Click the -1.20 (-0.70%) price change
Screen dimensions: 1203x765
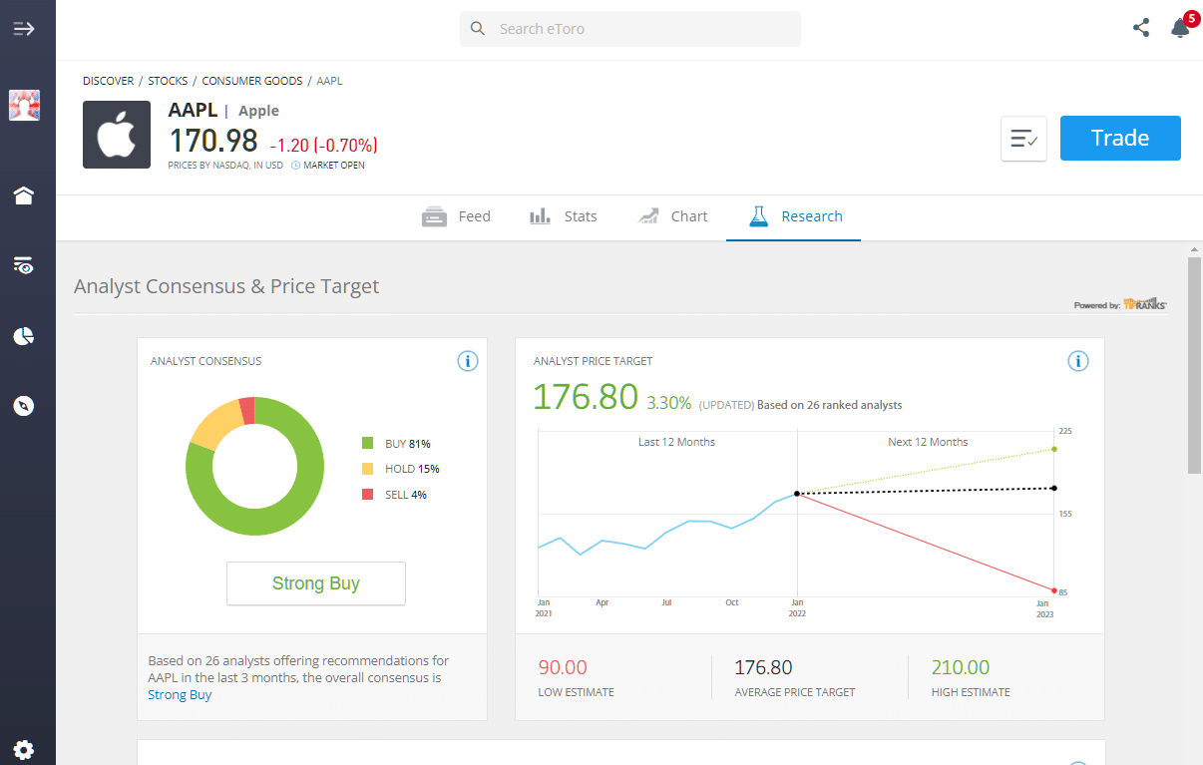[323, 145]
